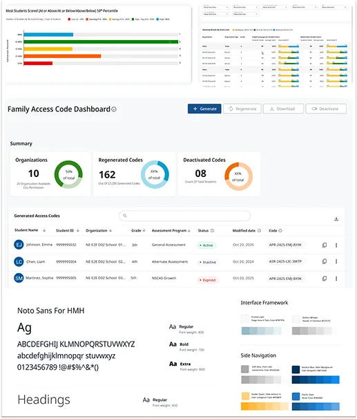Click the Expired status badge
Viewport: 357px width, 419px height.
208,280
